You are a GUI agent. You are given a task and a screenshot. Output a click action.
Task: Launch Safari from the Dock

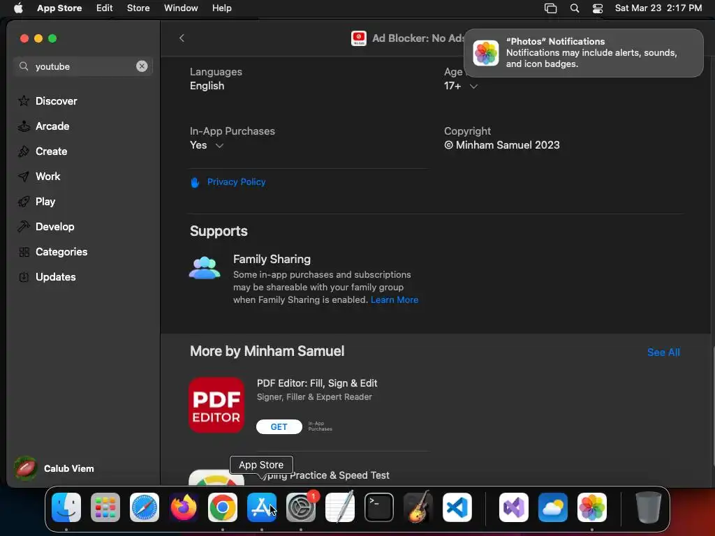145,507
